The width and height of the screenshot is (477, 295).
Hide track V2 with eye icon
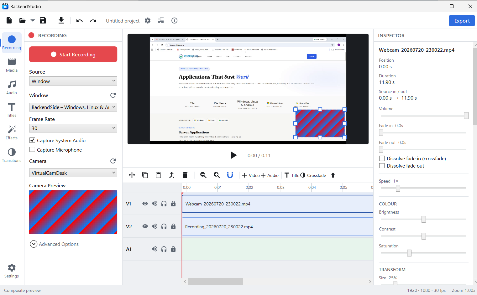pos(145,226)
